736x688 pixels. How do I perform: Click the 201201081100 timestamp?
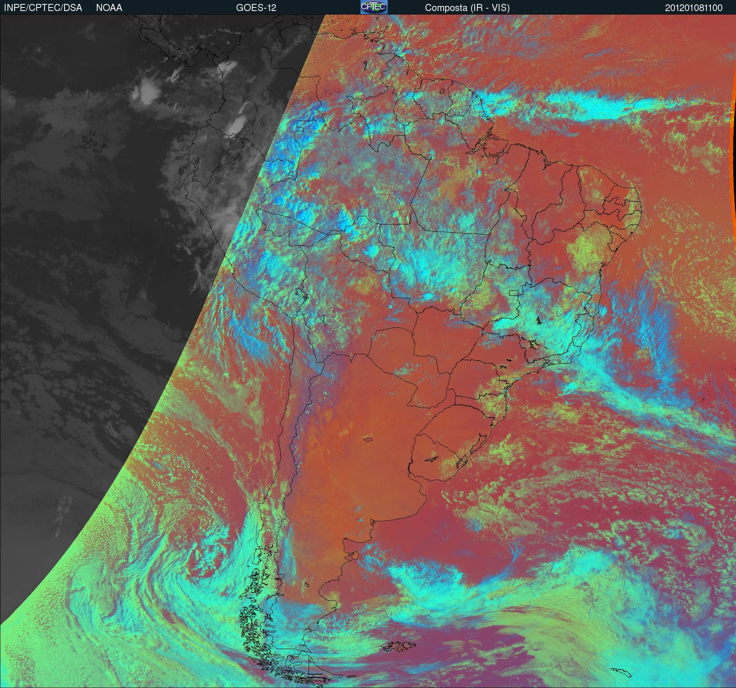[x=694, y=8]
